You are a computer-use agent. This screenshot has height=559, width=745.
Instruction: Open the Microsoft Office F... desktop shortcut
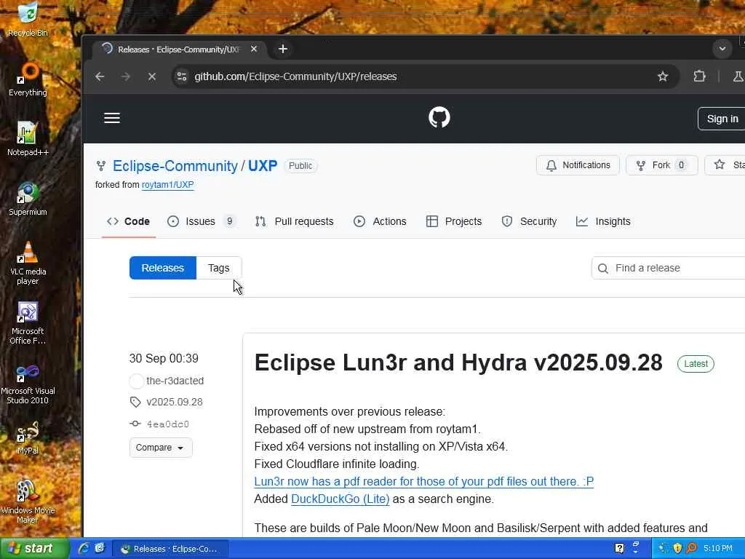tap(28, 322)
